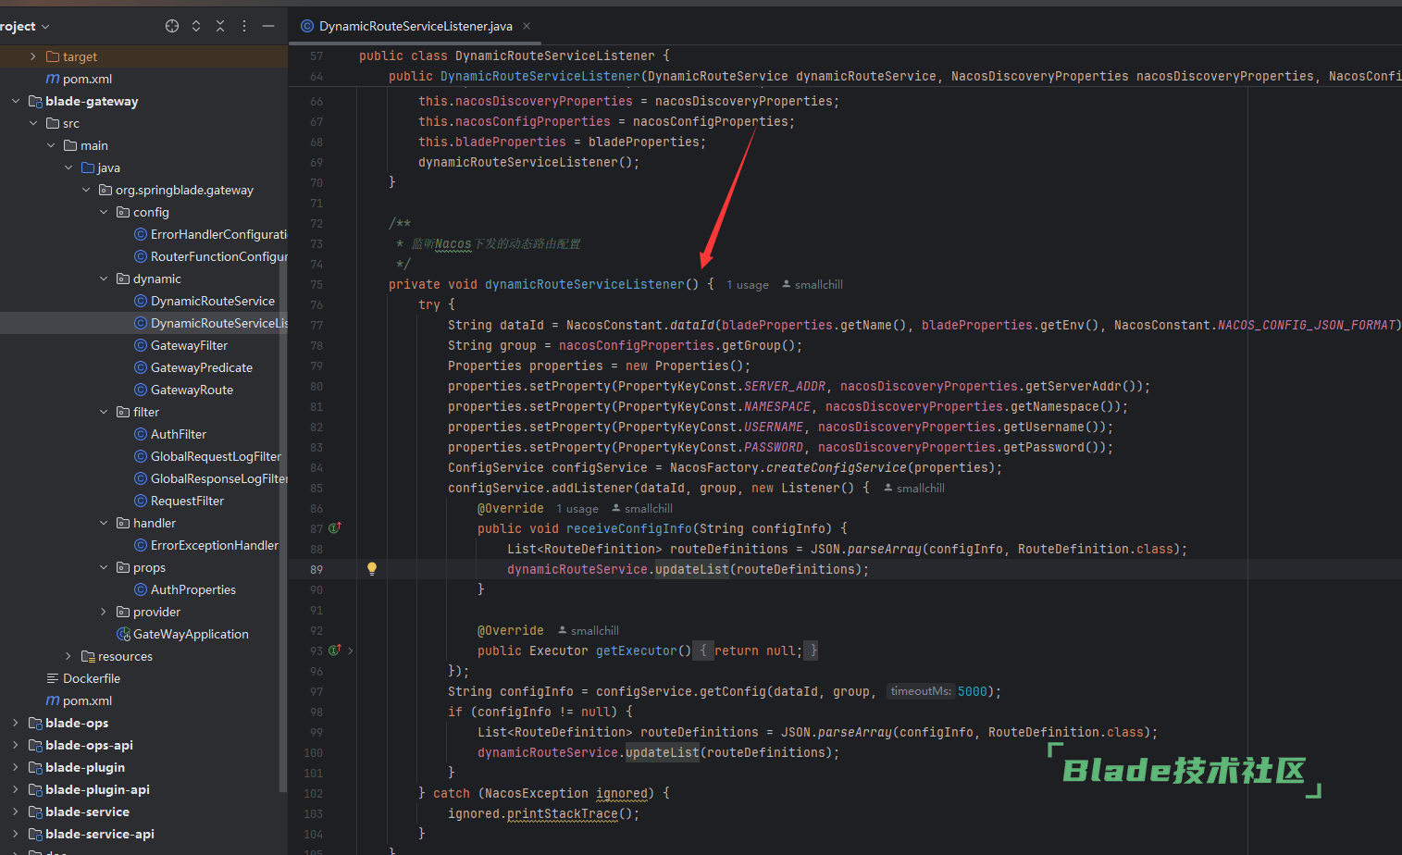The height and width of the screenshot is (855, 1402).
Task: Close the DynamicRouteServiceListener.java tab
Action: (x=527, y=26)
